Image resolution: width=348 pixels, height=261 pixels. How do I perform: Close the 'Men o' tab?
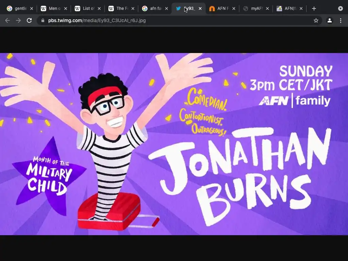coord(66,8)
